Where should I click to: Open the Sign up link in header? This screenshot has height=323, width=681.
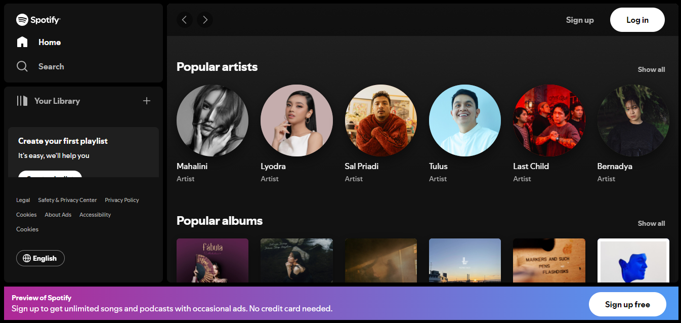580,20
